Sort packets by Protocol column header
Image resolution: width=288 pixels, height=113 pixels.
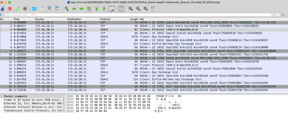(105, 19)
